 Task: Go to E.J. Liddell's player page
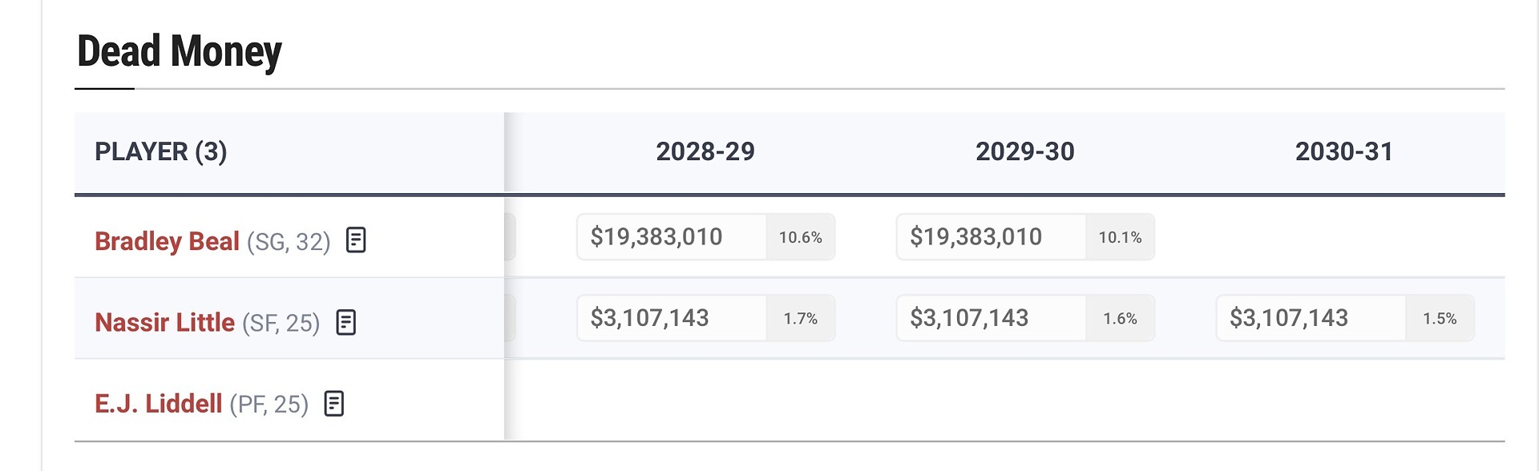158,404
